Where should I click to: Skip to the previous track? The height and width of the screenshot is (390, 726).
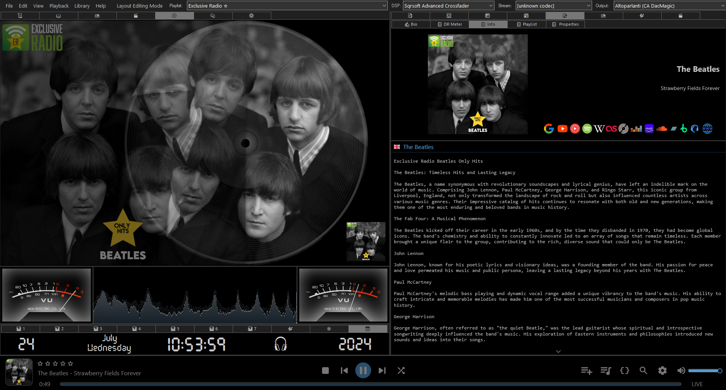pyautogui.click(x=344, y=371)
